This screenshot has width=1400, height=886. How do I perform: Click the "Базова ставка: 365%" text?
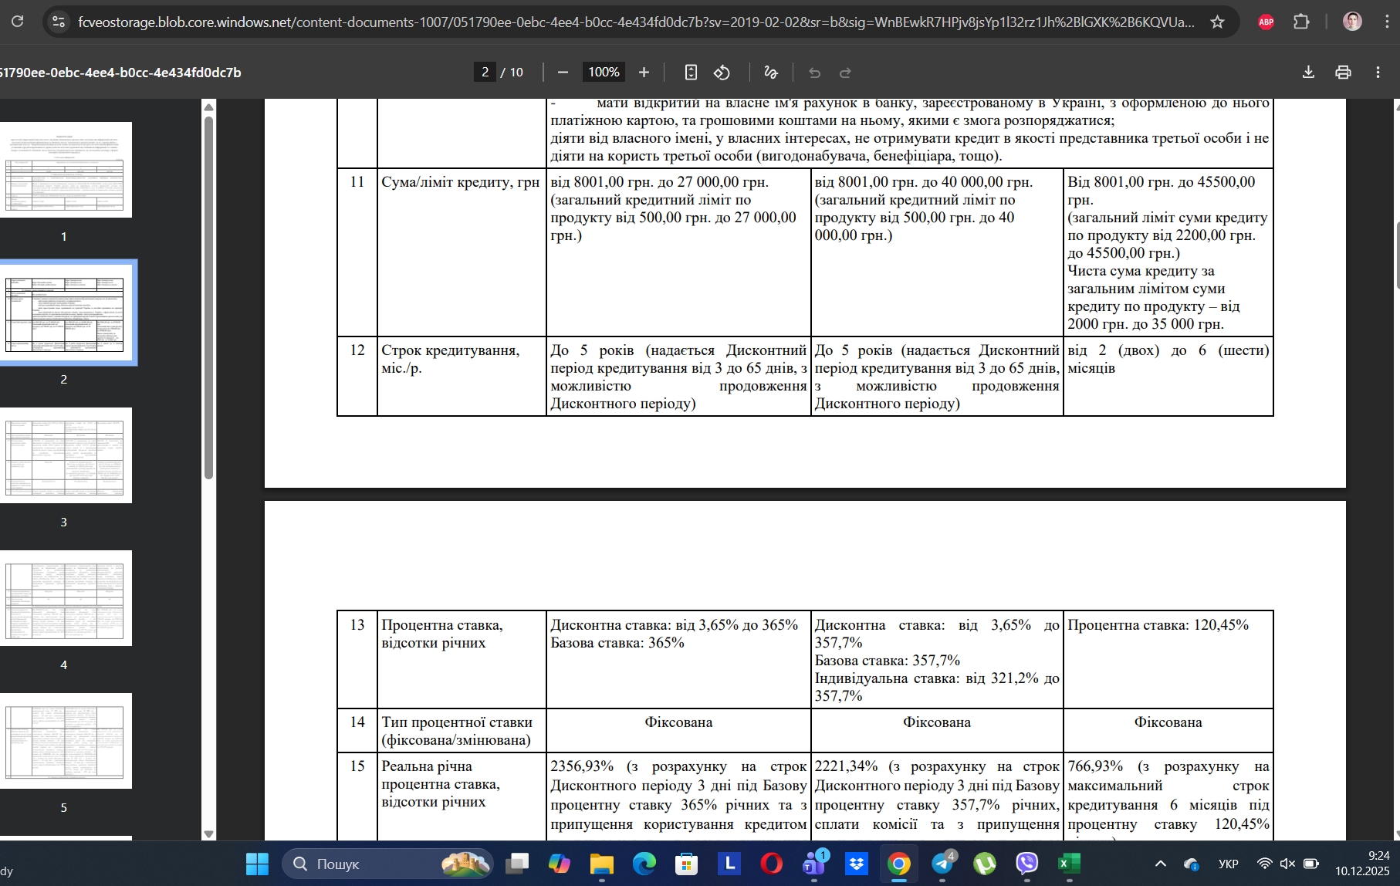pyautogui.click(x=617, y=643)
